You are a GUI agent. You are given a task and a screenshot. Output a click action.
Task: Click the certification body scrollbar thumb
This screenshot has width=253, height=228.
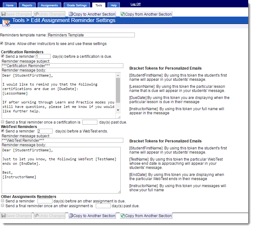[118, 90]
